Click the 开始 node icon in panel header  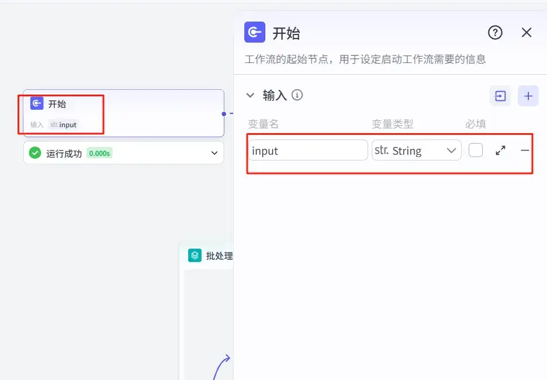(x=255, y=32)
